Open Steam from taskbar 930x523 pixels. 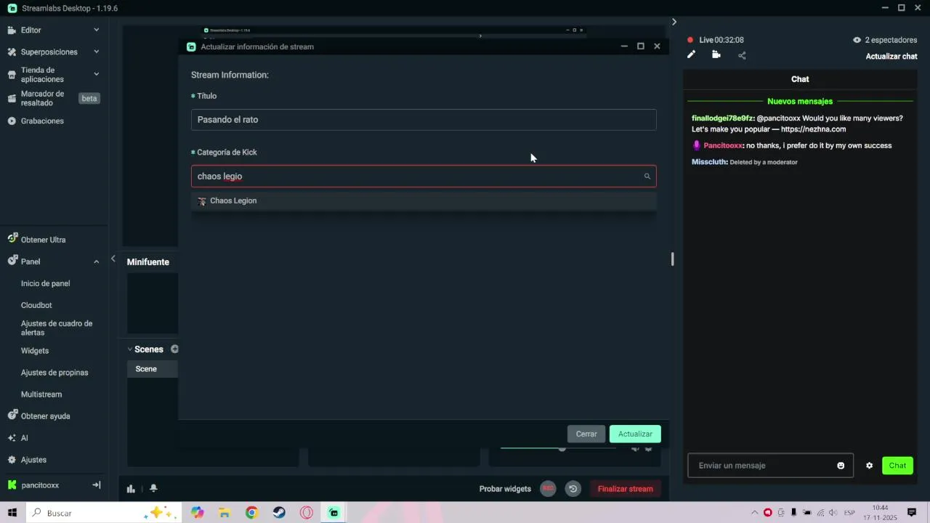pyautogui.click(x=279, y=513)
